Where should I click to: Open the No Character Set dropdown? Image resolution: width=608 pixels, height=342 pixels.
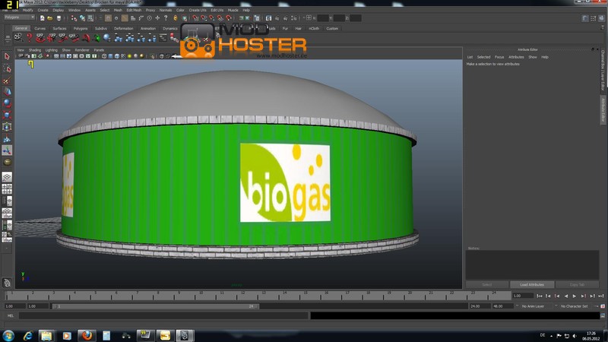coord(576,306)
